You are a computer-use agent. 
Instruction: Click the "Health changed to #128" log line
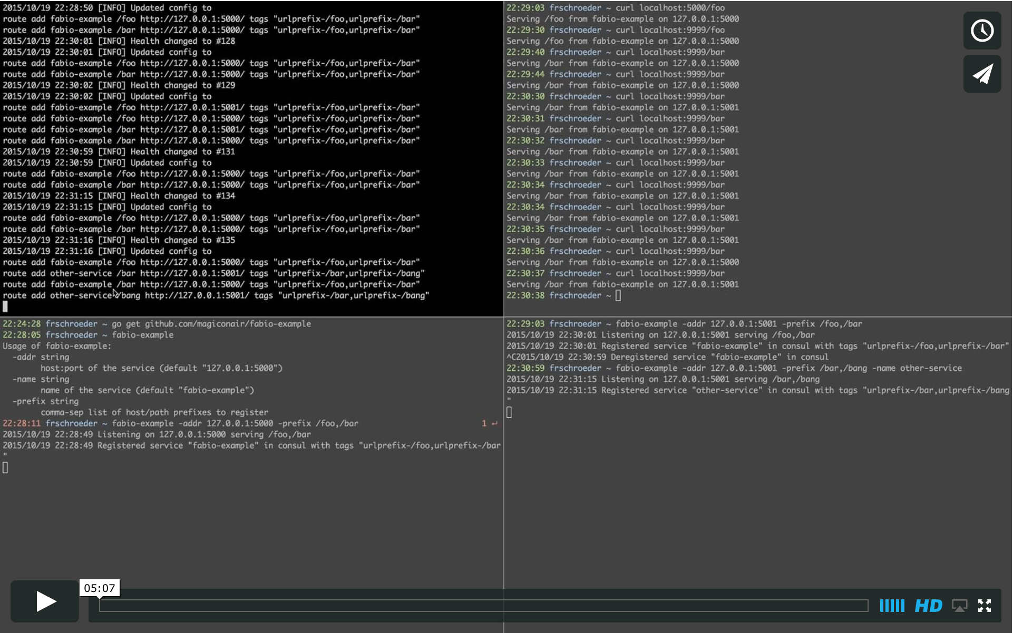pyautogui.click(x=119, y=41)
